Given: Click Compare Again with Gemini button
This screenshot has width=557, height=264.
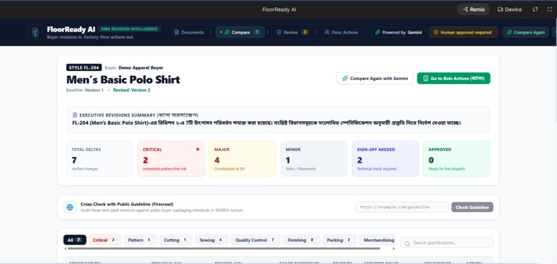Looking at the screenshot, I should (x=375, y=79).
